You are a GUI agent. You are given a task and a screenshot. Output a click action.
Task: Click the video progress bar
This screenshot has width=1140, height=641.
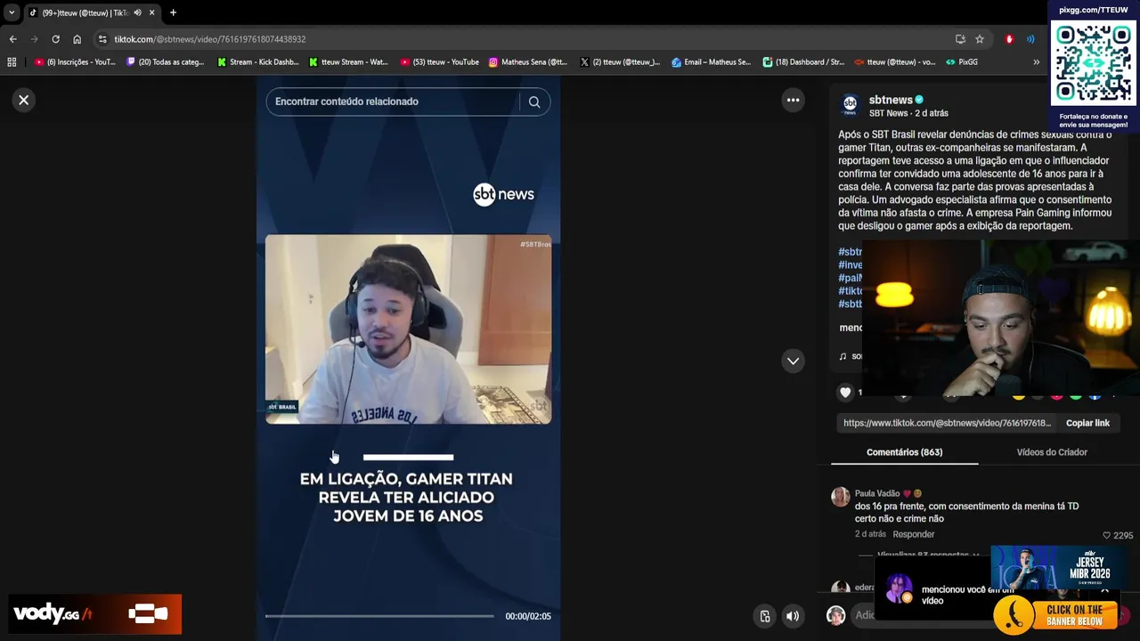click(379, 616)
